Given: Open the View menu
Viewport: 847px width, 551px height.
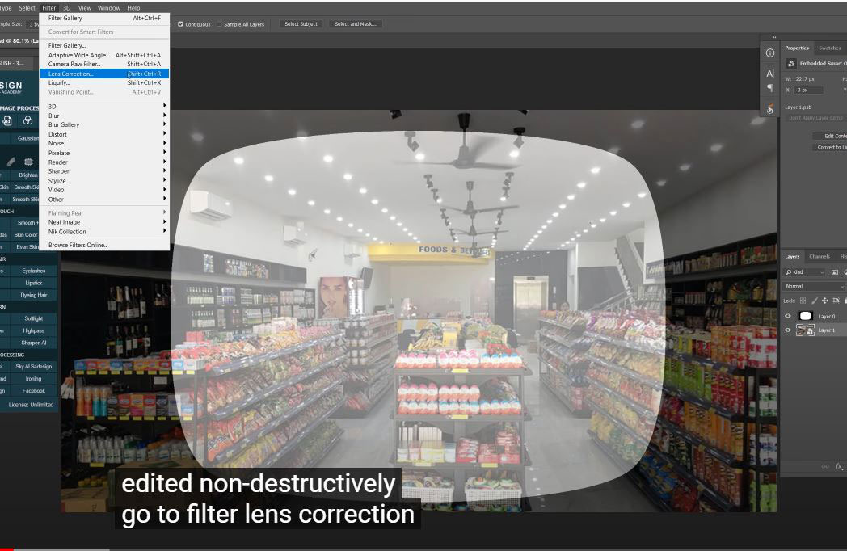Looking at the screenshot, I should pyautogui.click(x=85, y=8).
